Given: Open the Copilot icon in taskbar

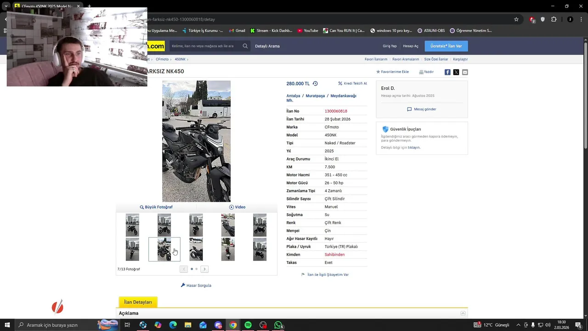Looking at the screenshot, I should pos(158,325).
